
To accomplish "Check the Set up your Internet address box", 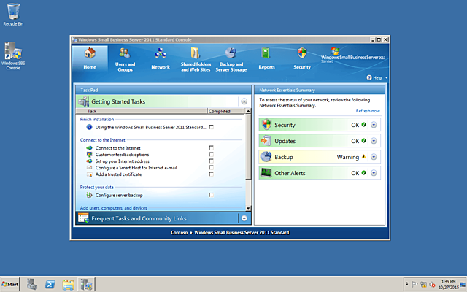I will click(x=211, y=161).
